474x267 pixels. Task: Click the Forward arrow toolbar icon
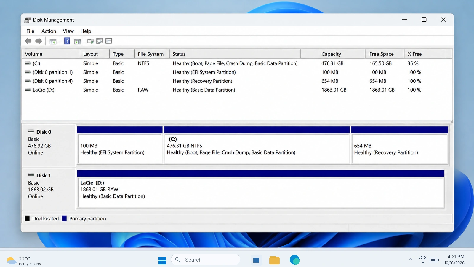click(39, 41)
